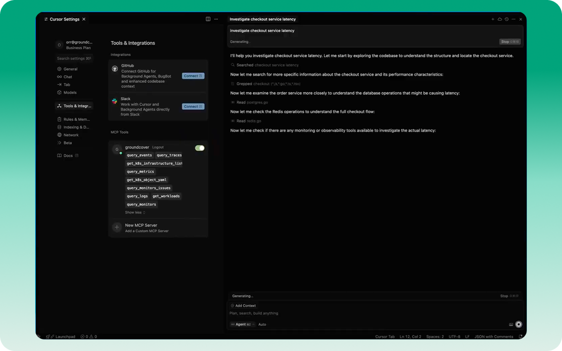
Task: Click the round stop generation button
Action: point(519,324)
